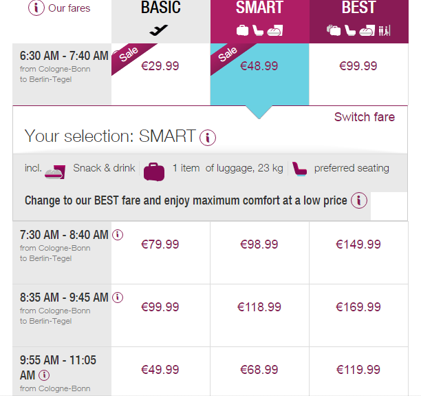421x396 pixels.
Task: Click the info icon next to Your selection: SMART
Action: coord(208,137)
